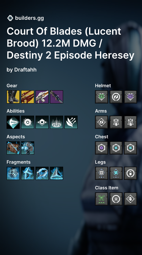Select the purple-centered Chest mod icon

(102, 148)
